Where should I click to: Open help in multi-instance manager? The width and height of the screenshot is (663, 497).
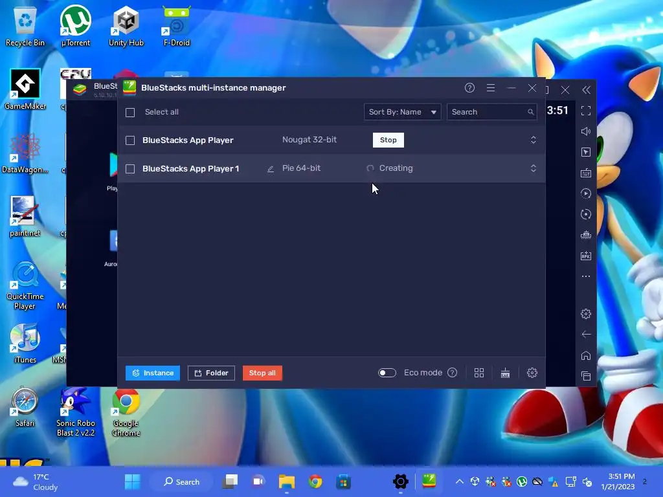tap(469, 88)
